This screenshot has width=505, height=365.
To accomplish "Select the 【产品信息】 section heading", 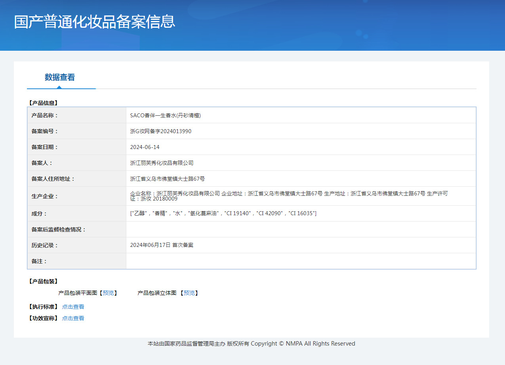I will (x=43, y=103).
